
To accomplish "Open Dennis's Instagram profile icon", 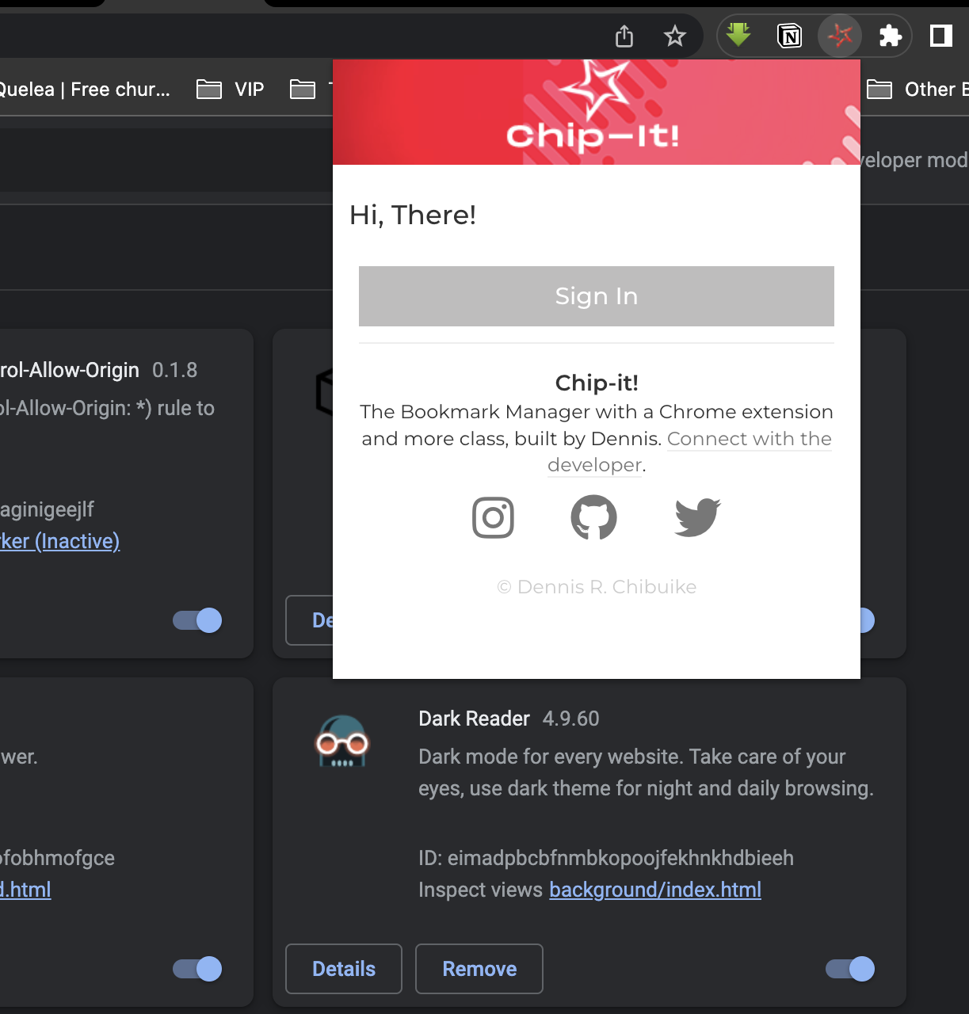I will pos(493,517).
